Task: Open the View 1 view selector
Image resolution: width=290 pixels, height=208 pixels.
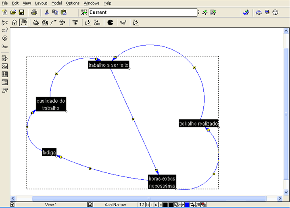Action: 51,205
